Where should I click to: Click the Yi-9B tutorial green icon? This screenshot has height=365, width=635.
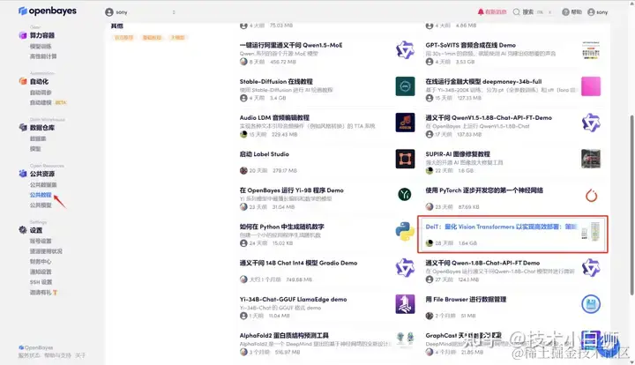pyautogui.click(x=404, y=195)
